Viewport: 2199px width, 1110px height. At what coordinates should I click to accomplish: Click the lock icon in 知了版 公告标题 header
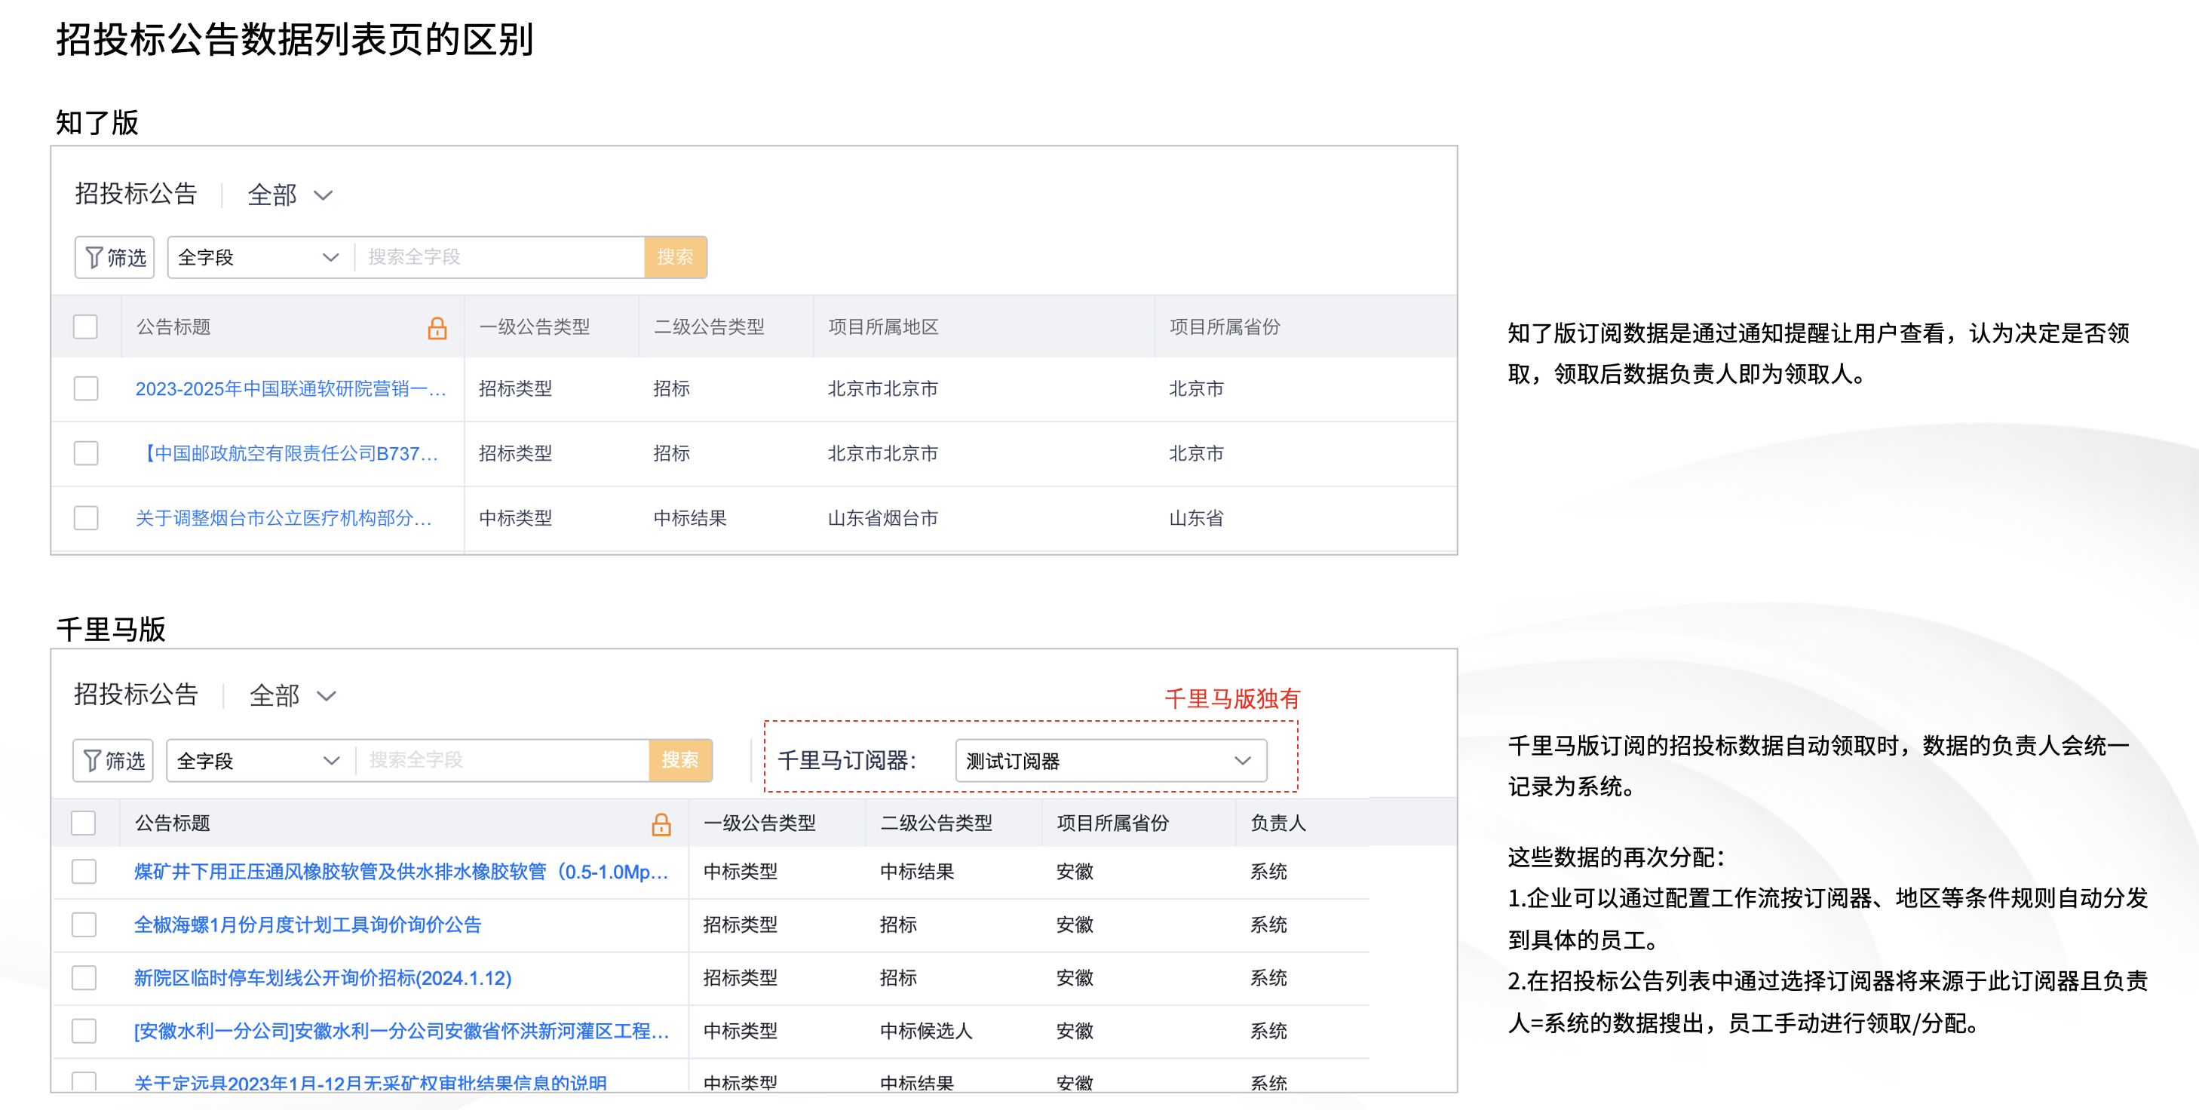(x=437, y=328)
